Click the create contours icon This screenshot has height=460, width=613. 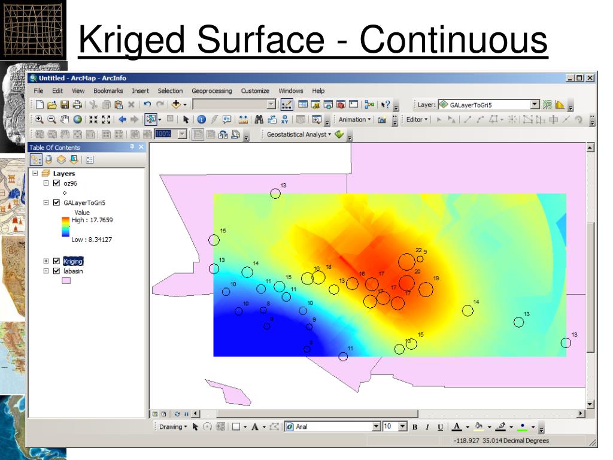click(x=547, y=104)
